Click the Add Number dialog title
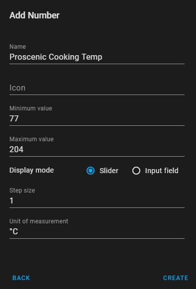The width and height of the screenshot is (196, 289). (34, 15)
